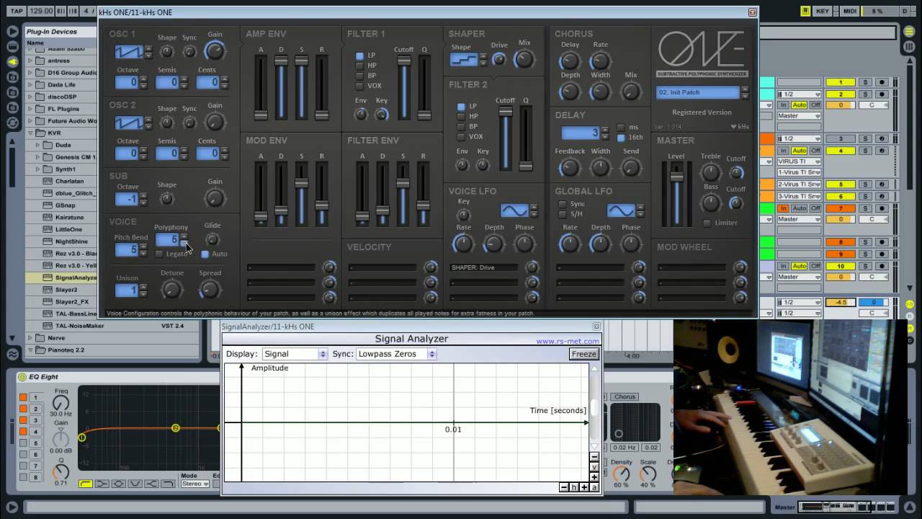Open the EQ Eight Mode Stereo dropdown
Viewport: 922px width, 519px height.
click(x=194, y=484)
